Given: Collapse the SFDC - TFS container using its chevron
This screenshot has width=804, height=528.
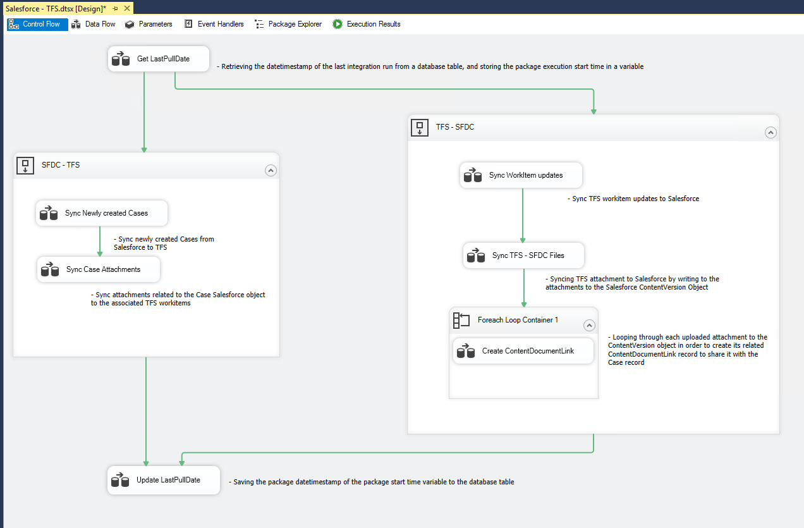Looking at the screenshot, I should (271, 170).
